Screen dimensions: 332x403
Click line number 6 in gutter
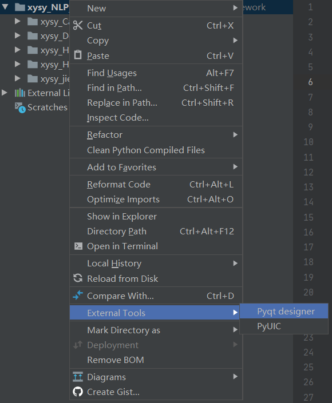[310, 82]
